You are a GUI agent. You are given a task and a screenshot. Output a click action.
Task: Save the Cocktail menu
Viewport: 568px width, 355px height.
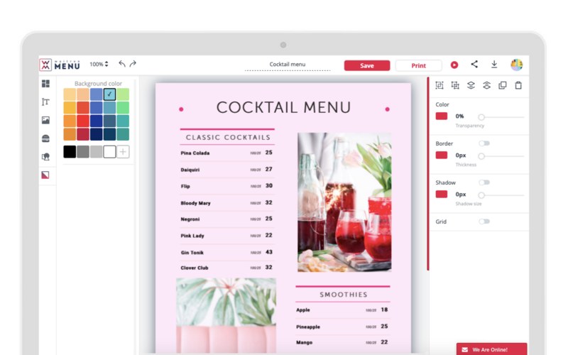[x=367, y=65]
